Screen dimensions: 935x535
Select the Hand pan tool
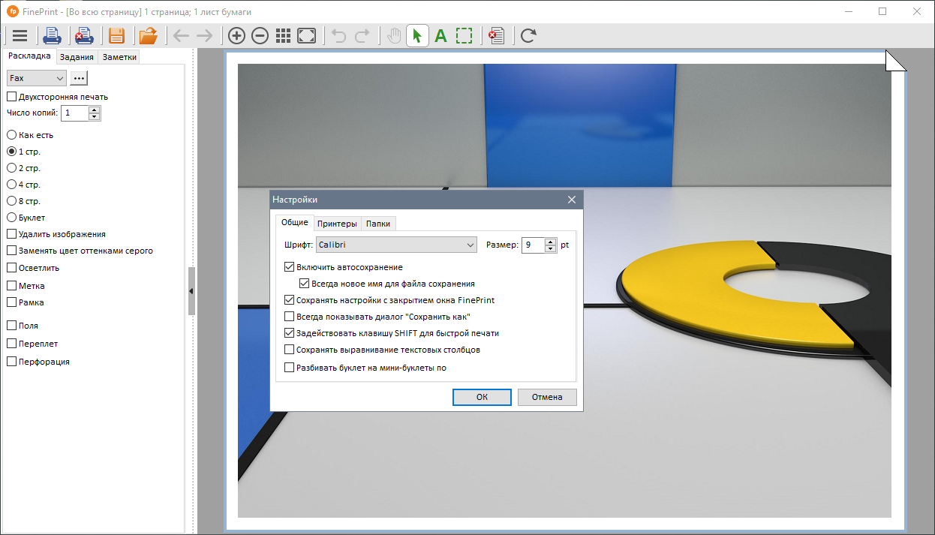pos(394,35)
